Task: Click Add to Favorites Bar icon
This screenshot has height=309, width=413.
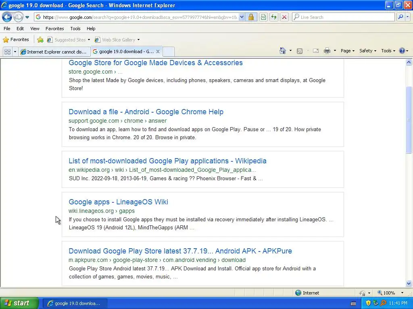Action: [40, 40]
